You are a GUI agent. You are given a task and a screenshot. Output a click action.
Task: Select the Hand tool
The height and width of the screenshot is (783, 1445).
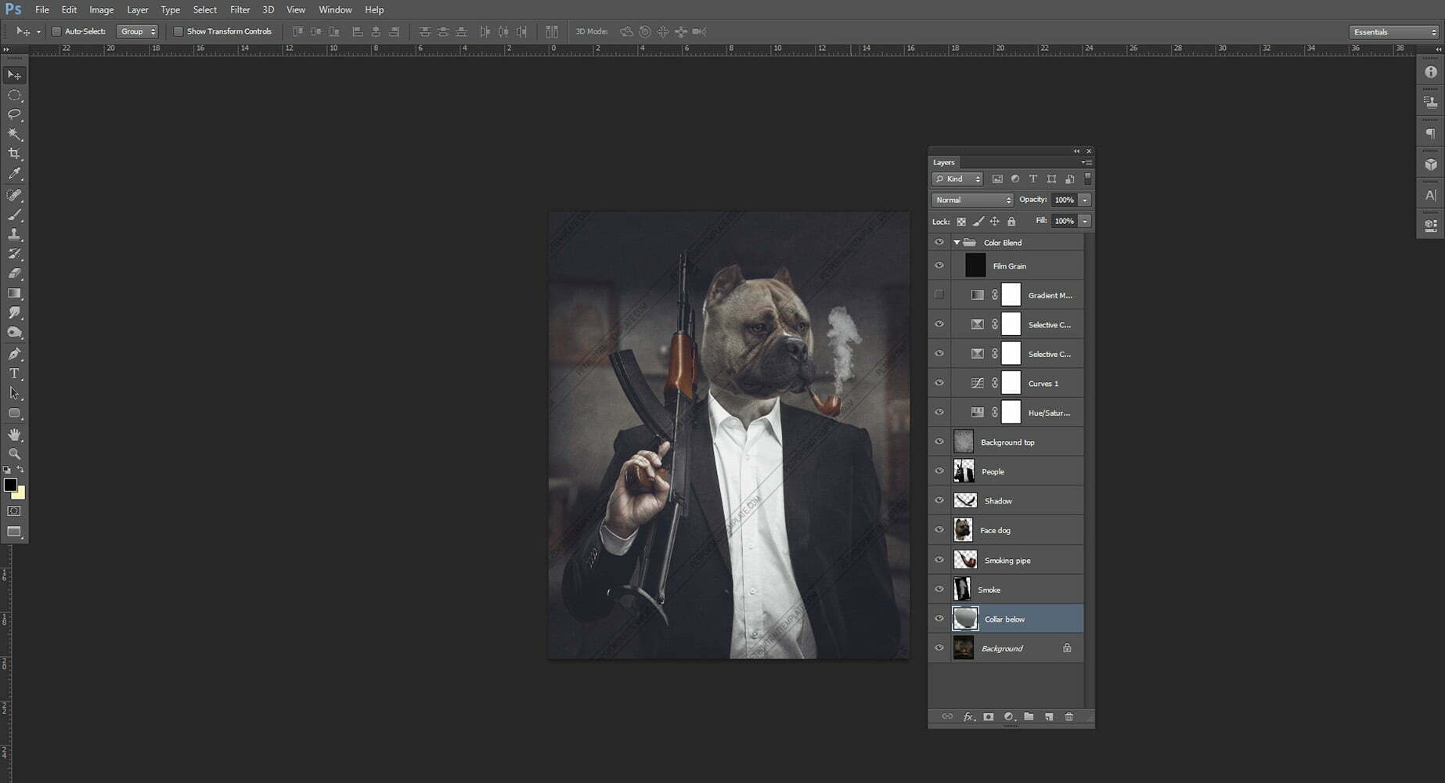point(14,434)
